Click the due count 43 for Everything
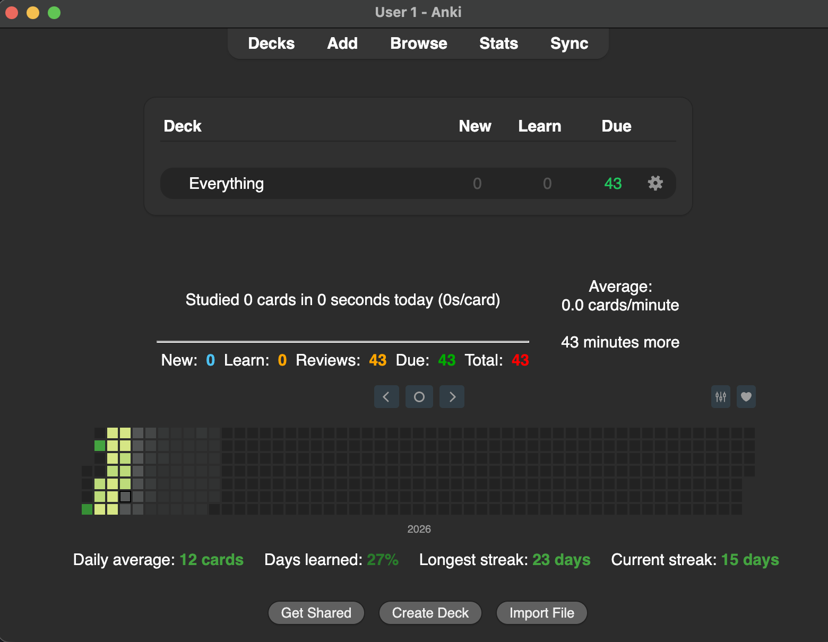The height and width of the screenshot is (642, 828). click(x=613, y=184)
